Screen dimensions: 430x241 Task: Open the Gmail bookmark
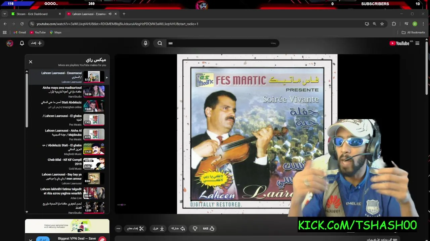[20, 32]
